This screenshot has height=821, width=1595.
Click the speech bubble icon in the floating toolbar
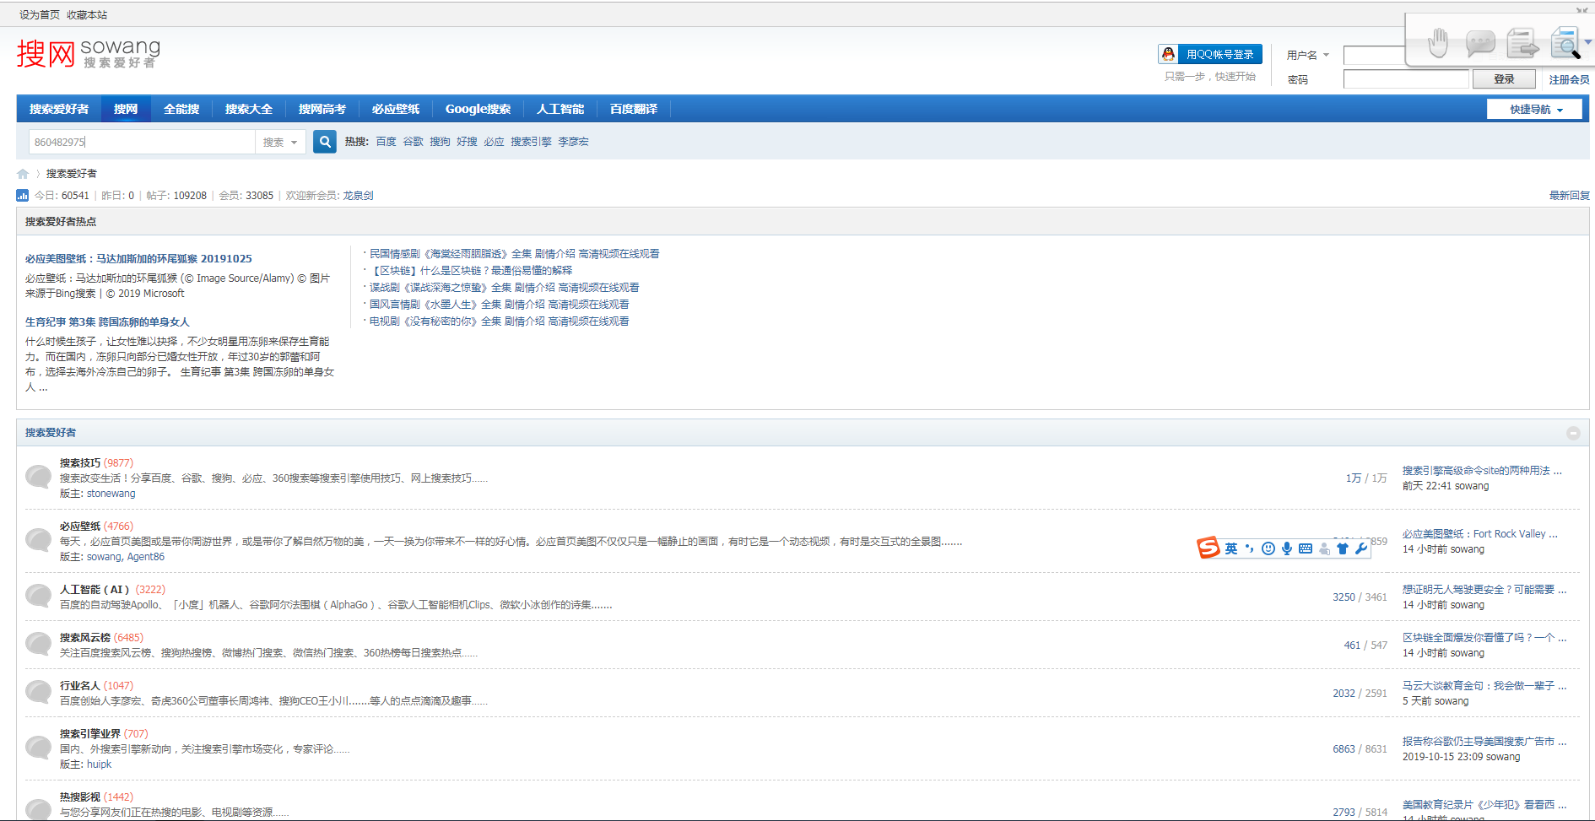tap(1480, 42)
